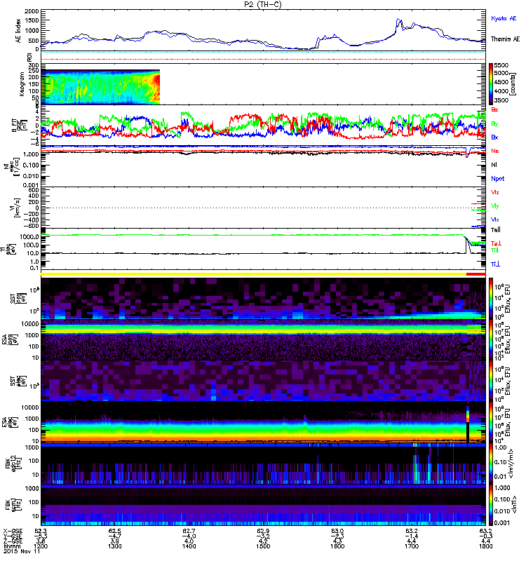Select the P2 (TH-C) plot title
526x561 pixels.
click(x=263, y=4)
